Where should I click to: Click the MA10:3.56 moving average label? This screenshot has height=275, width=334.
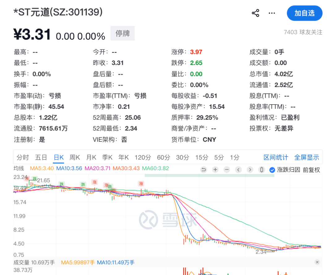[x=69, y=168]
